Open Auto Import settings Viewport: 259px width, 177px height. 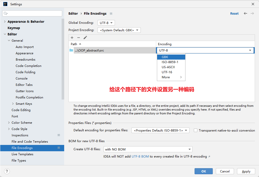25,47
